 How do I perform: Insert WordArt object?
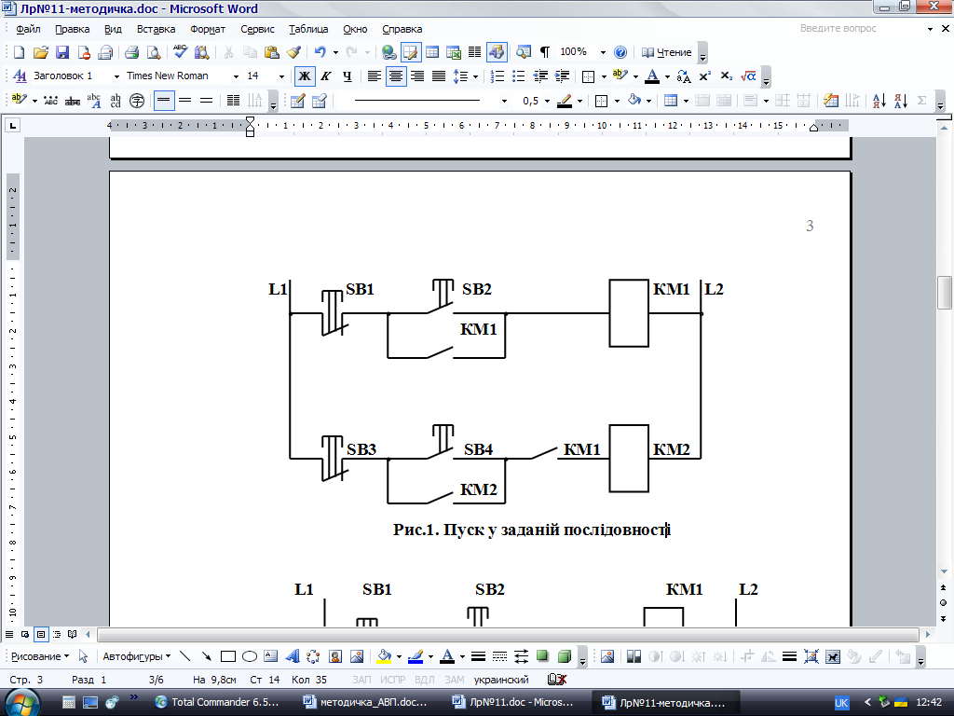pyautogui.click(x=292, y=656)
